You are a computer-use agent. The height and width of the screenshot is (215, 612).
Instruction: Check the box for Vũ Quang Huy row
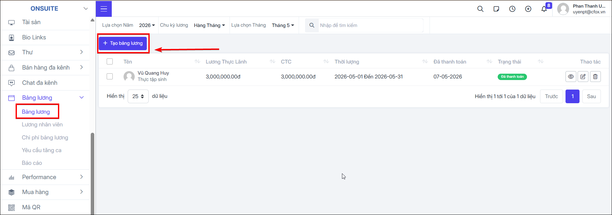tap(110, 77)
